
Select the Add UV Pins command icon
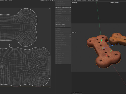pyautogui.click(x=56, y=1)
